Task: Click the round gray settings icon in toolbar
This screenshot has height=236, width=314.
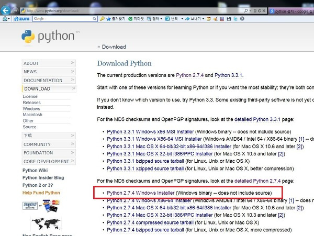Action: click(242, 19)
